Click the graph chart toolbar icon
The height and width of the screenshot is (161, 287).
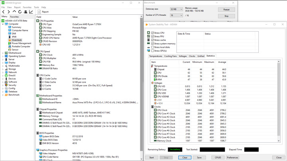31,12
